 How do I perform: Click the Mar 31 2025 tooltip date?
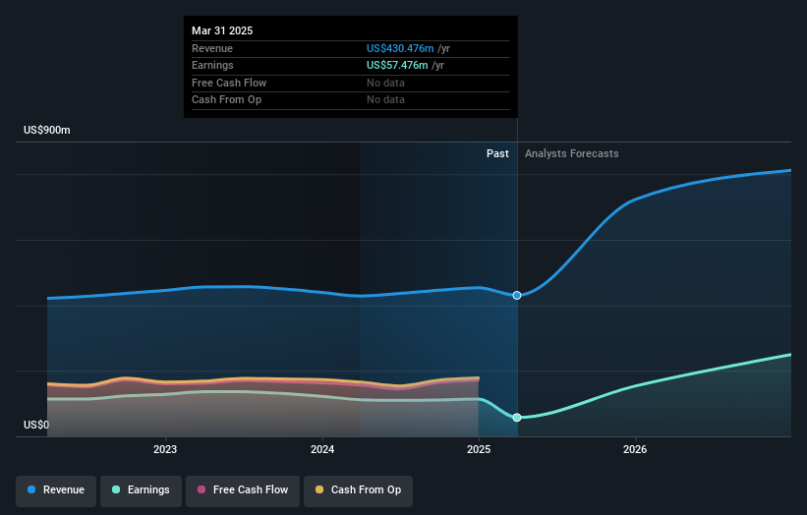[222, 30]
